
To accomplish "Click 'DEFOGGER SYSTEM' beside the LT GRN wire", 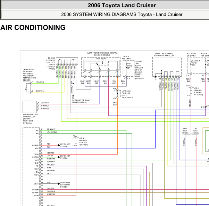I will 65,157.
